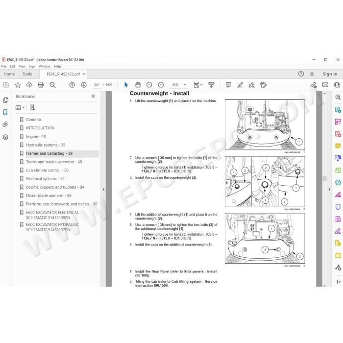Show the attachments paperclip panel
This screenshot has height=343, width=343.
(5, 124)
